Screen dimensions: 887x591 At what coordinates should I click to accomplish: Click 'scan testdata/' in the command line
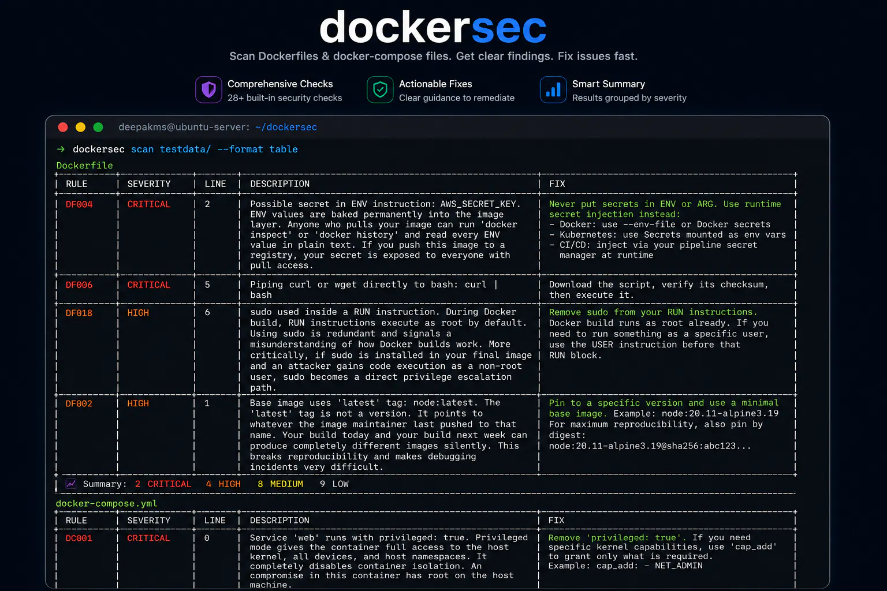171,149
